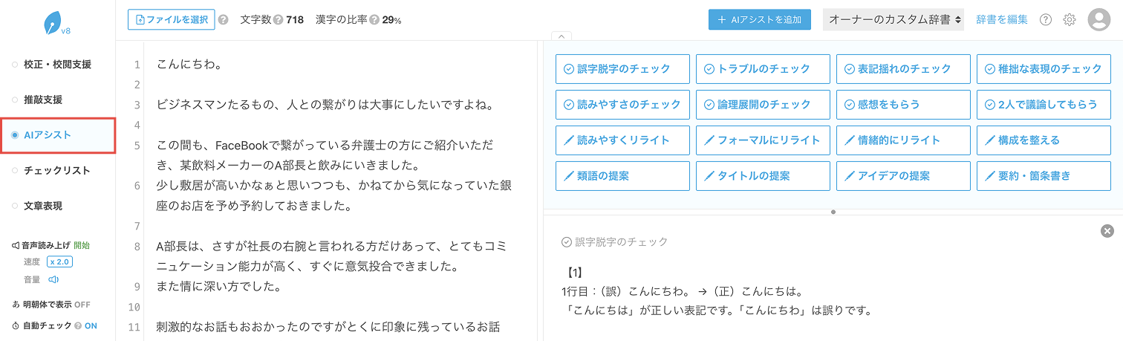Click the help question mark near gear
The image size is (1123, 341).
(1046, 20)
